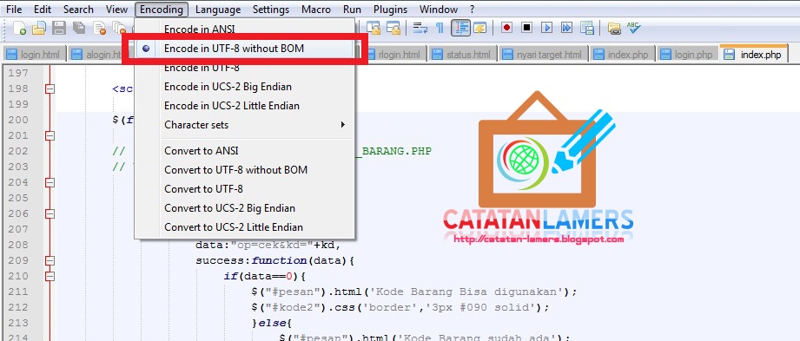
Task: Open the Window menu
Action: tap(439, 10)
